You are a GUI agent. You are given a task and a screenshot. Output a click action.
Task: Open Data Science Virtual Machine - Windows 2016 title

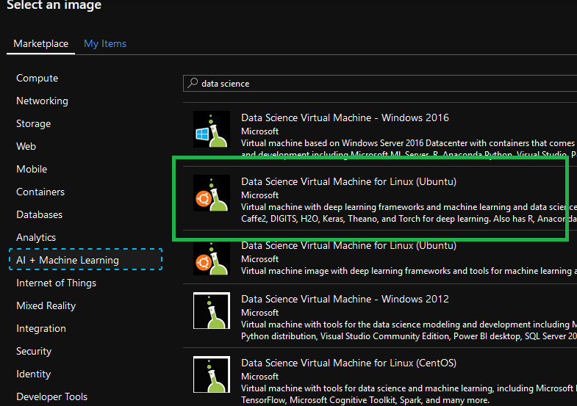coord(345,117)
